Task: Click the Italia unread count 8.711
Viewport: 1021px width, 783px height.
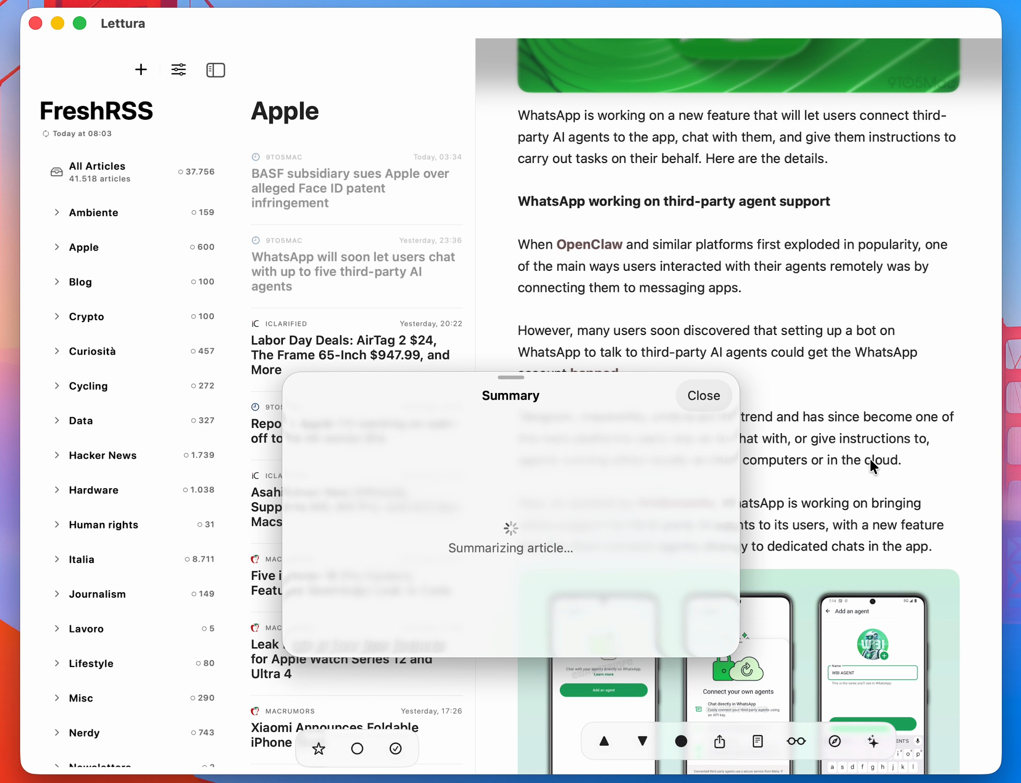Action: coord(199,559)
